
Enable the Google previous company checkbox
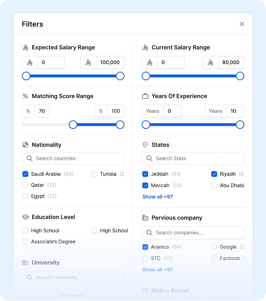click(x=213, y=247)
